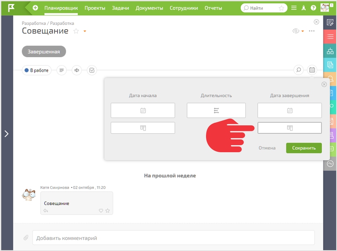Click the search magnifier icon in task toolbar
The image size is (337, 251).
point(298,70)
